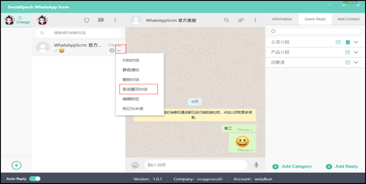Focus the Quick Reply search box
The width and height of the screenshot is (366, 184).
point(315,31)
